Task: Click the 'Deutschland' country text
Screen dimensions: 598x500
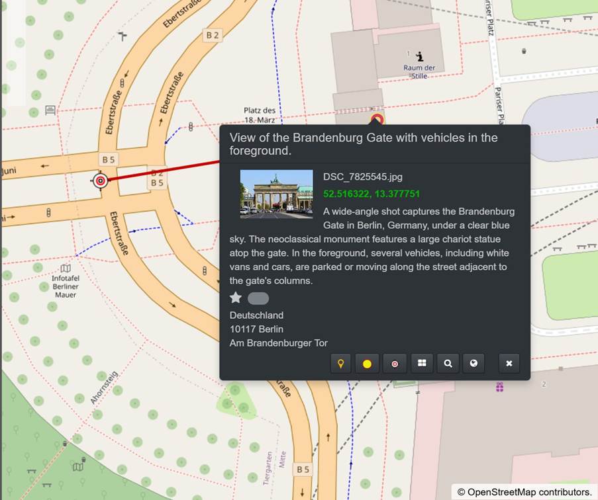Action: pos(256,315)
